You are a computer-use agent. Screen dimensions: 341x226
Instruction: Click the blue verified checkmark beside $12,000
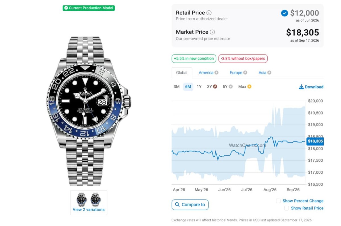click(x=284, y=13)
